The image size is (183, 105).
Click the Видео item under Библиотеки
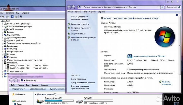point(19,104)
